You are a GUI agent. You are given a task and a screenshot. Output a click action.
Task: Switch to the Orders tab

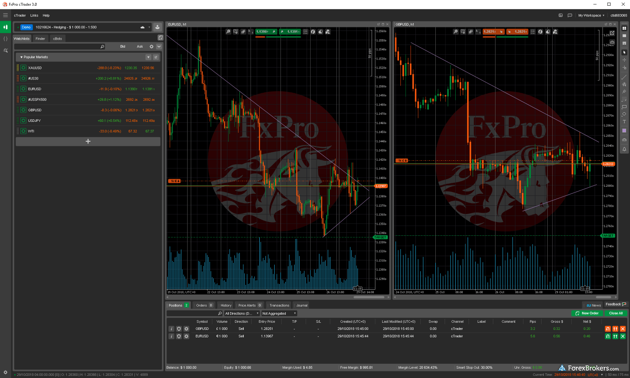pyautogui.click(x=204, y=305)
